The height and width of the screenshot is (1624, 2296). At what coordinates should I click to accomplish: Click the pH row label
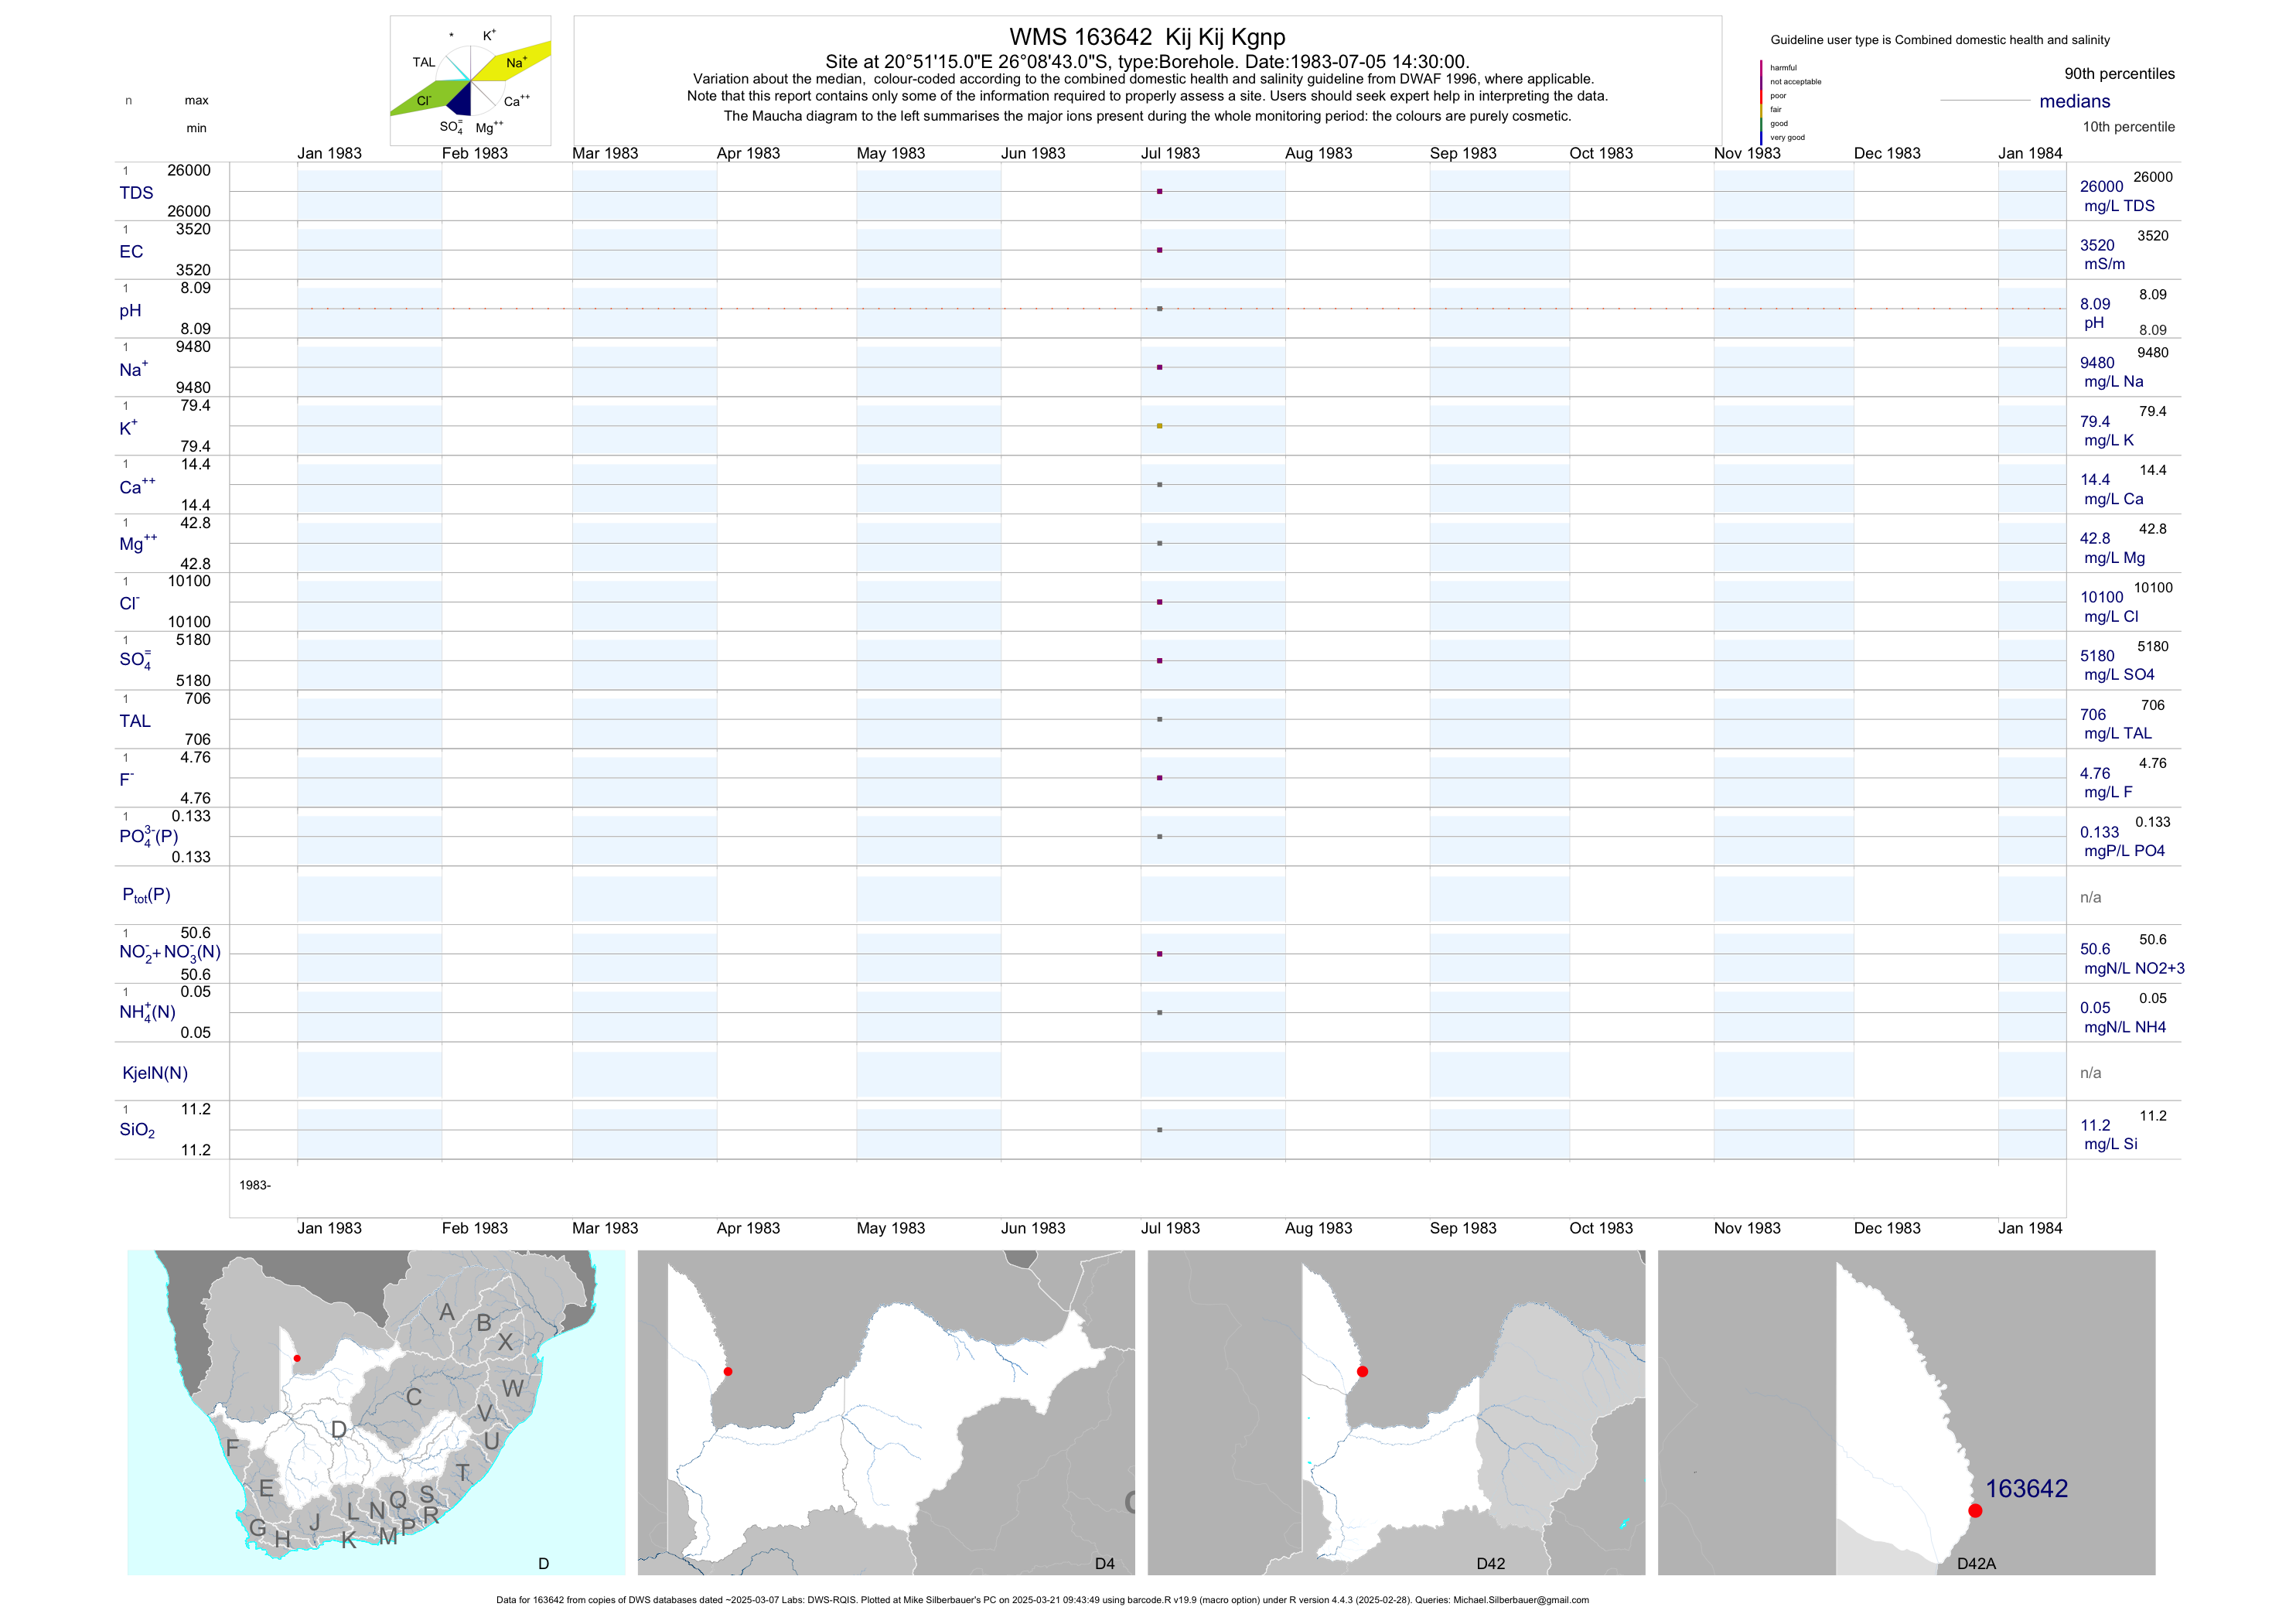click(130, 310)
